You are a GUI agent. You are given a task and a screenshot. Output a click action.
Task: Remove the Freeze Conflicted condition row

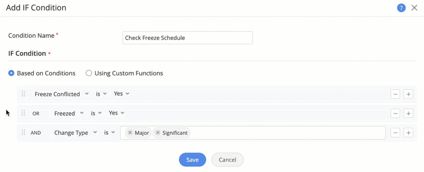tap(395, 94)
